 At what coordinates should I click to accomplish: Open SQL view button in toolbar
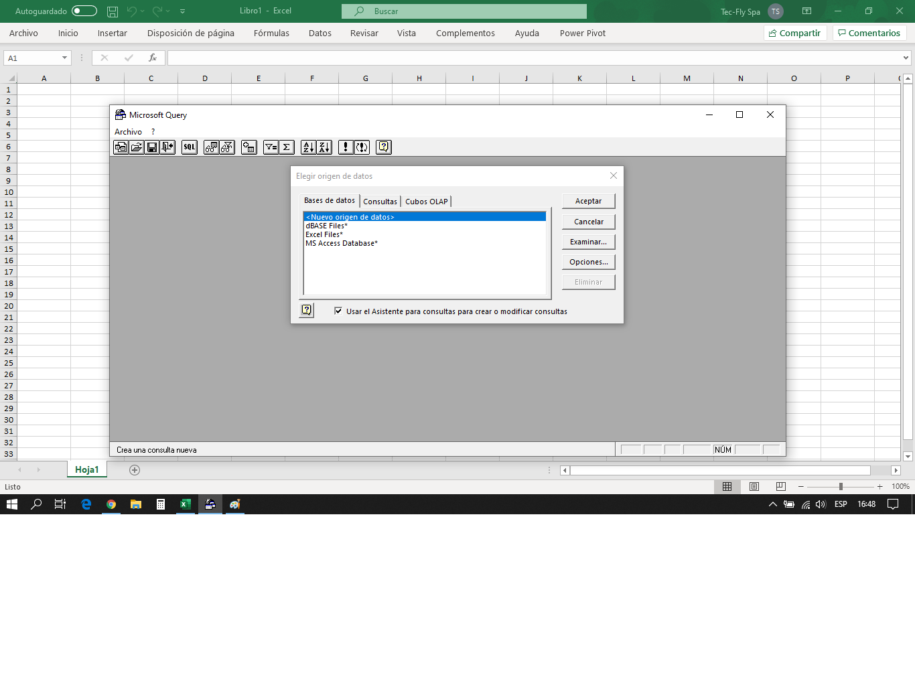point(190,147)
